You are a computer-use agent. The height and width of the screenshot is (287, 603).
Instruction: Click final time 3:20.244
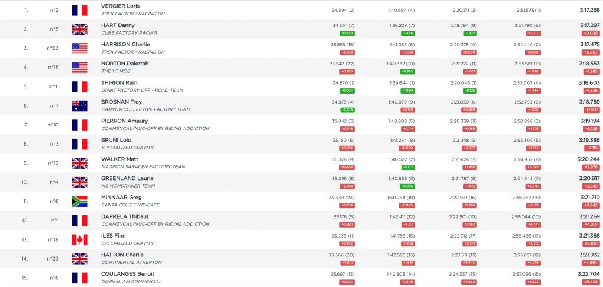coord(589,159)
